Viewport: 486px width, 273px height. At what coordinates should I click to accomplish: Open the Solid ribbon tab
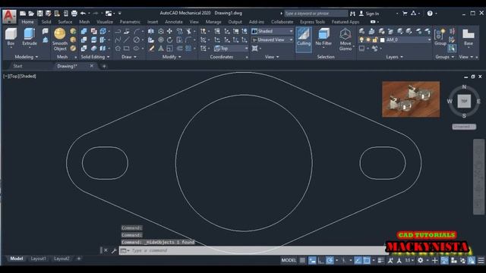(x=46, y=22)
